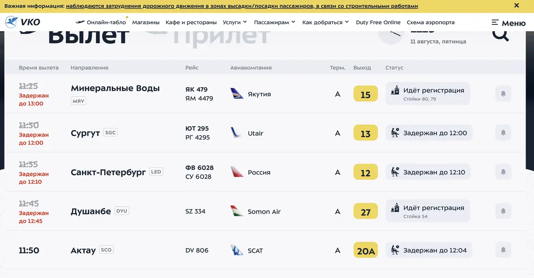This screenshot has height=278, width=534.
Task: Click the Rossiya airline logo
Action: coord(237,172)
